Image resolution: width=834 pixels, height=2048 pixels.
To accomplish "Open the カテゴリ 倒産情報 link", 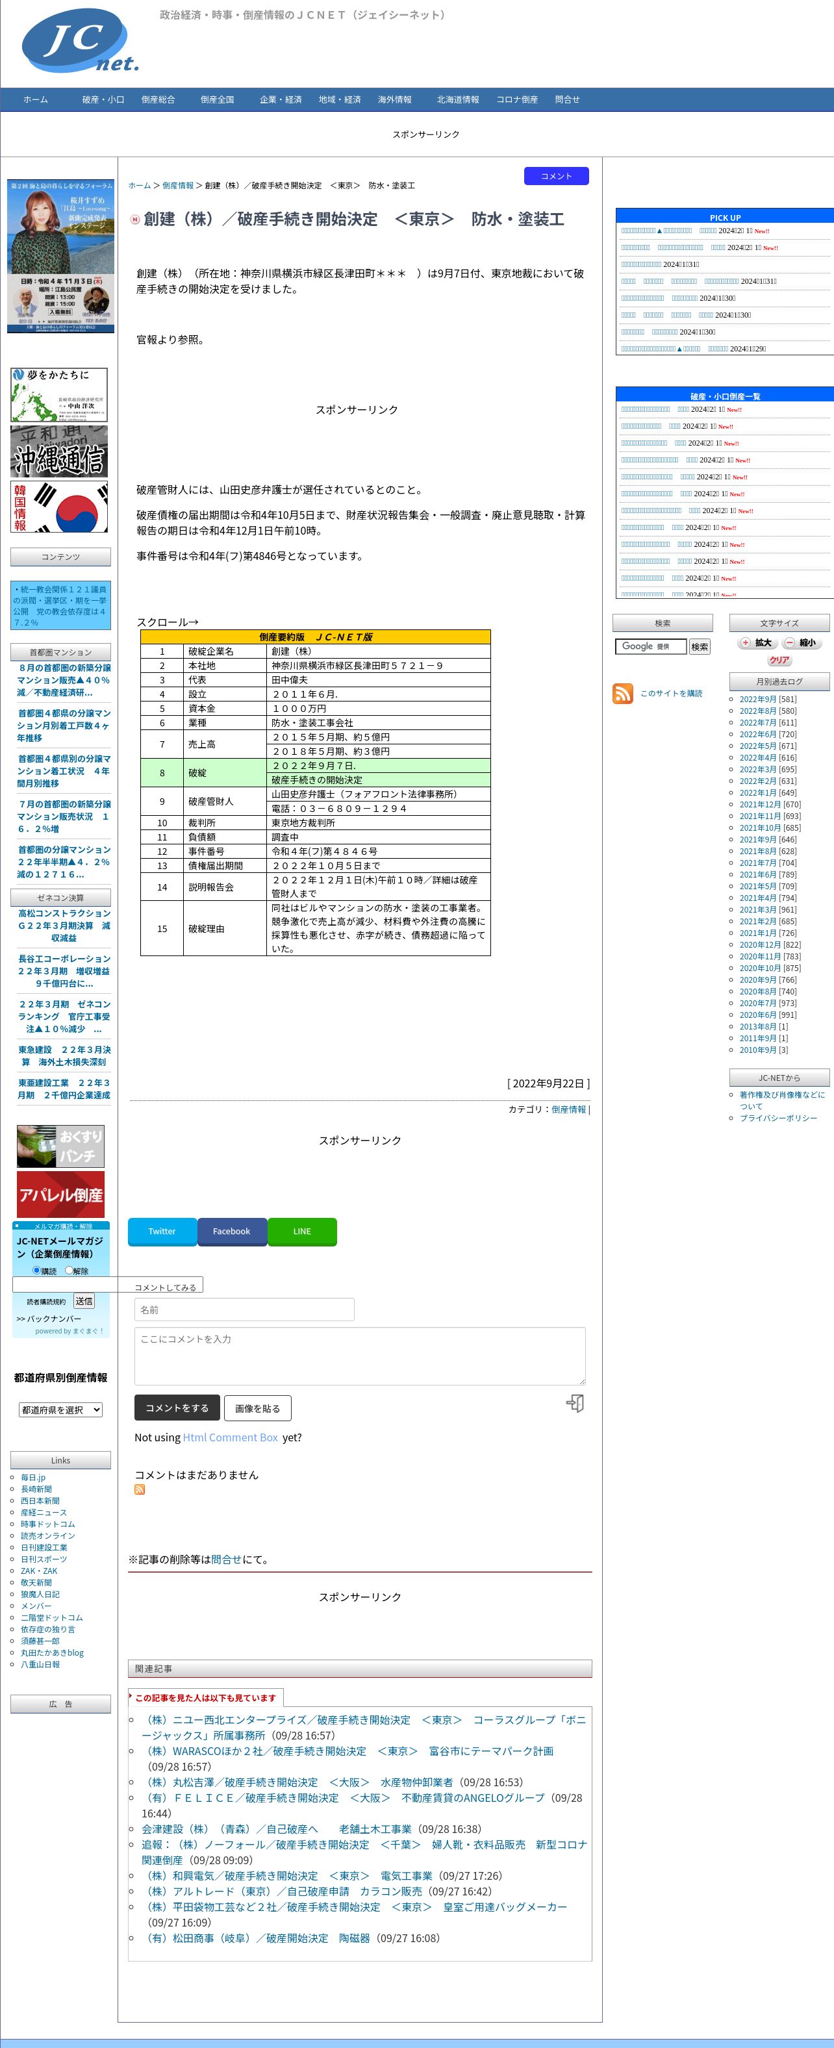I will [568, 1109].
